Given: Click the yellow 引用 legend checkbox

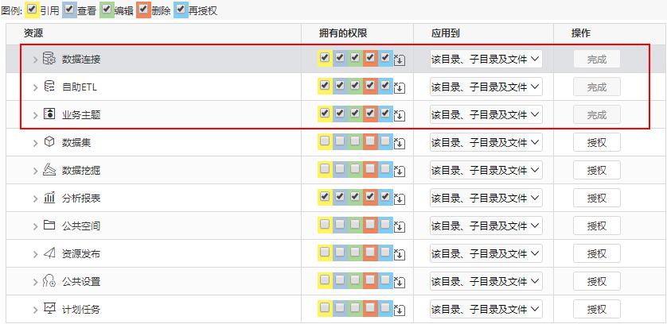Looking at the screenshot, I should (x=32, y=9).
